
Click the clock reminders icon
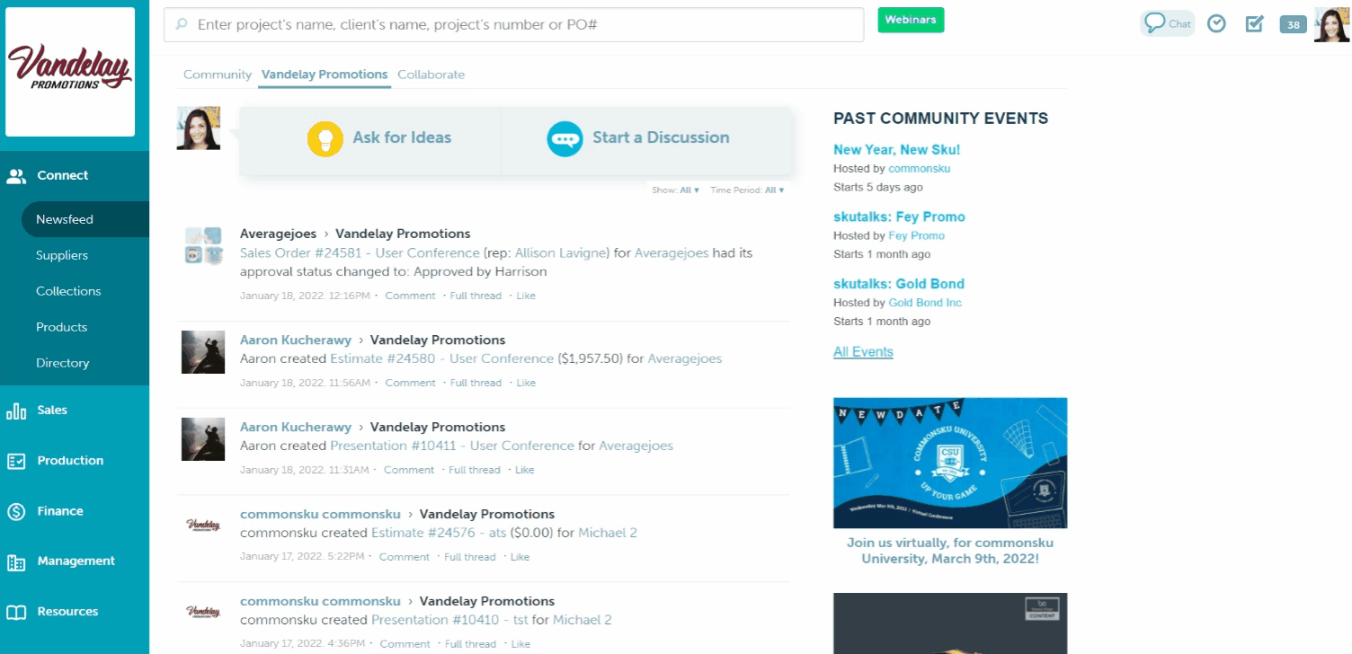[x=1216, y=24]
